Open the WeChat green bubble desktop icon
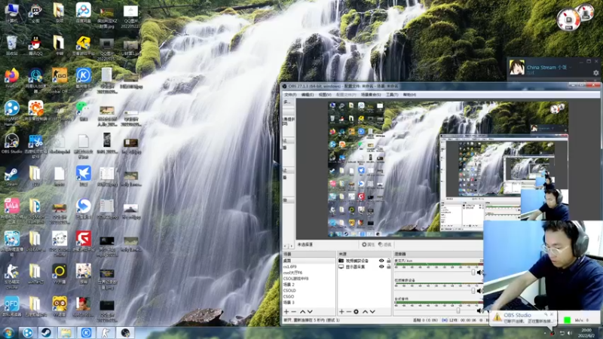Viewport: 603px width, 339px height. (x=83, y=110)
